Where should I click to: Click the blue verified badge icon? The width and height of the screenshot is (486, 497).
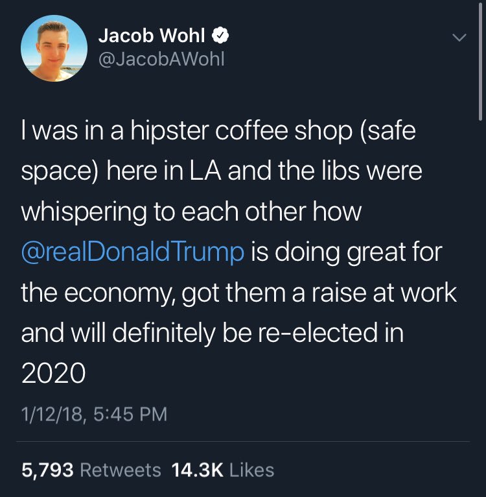click(220, 35)
